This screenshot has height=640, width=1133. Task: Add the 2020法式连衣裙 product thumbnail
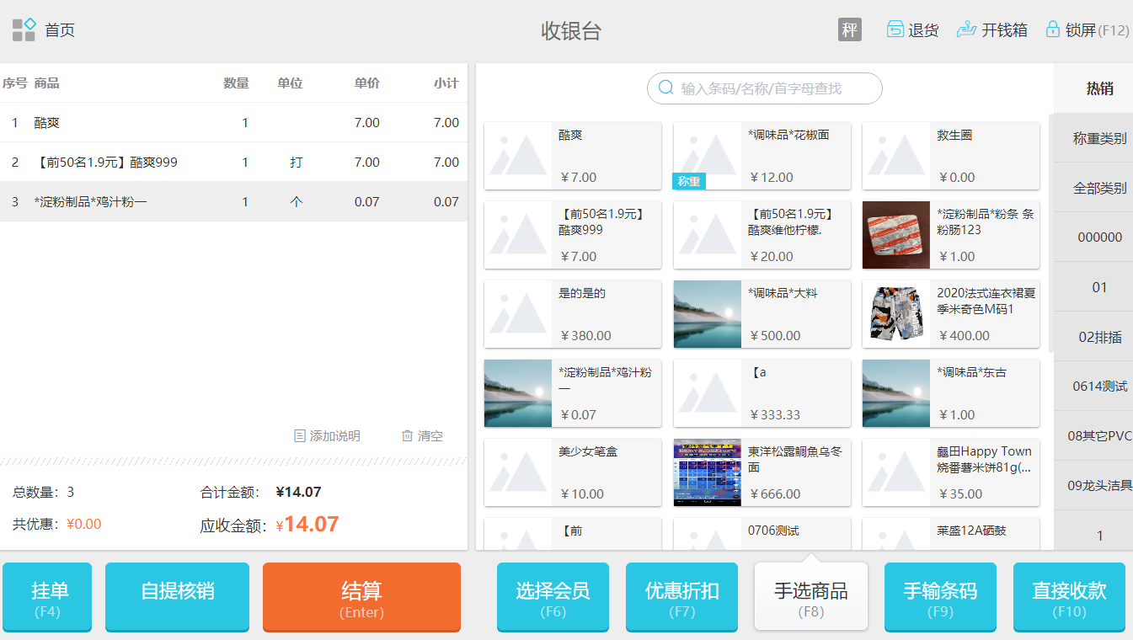click(x=896, y=314)
